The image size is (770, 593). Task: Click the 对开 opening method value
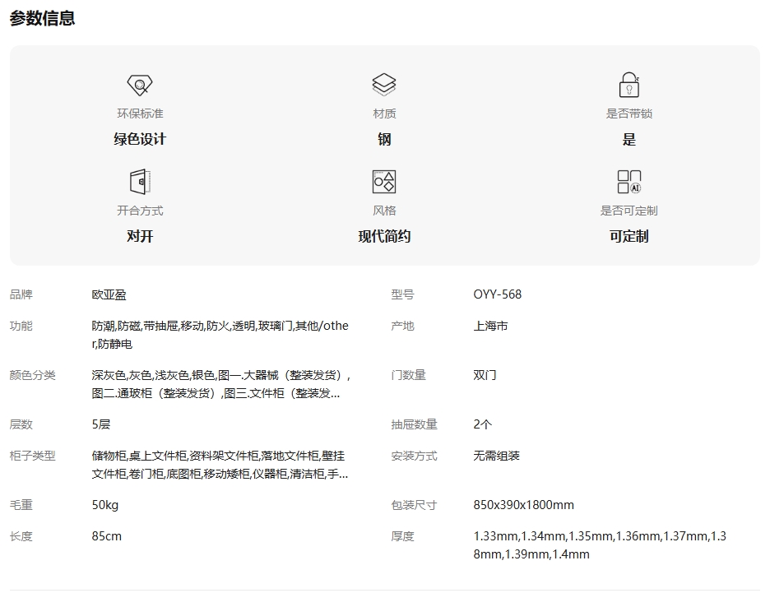(140, 236)
